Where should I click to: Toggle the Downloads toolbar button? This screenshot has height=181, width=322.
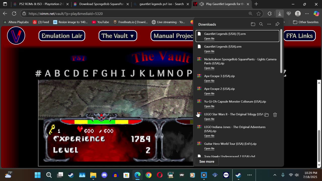click(x=279, y=14)
